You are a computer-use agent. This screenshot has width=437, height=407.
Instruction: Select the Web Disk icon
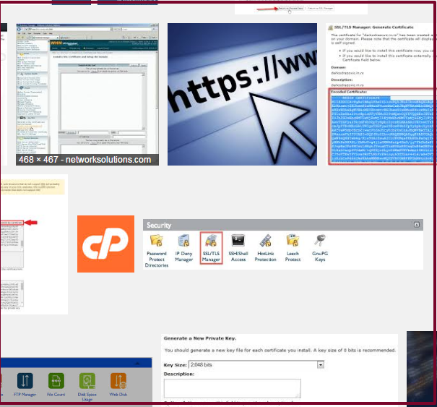click(118, 380)
